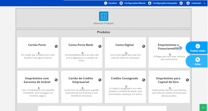Select the Cartão Porto card title
208x111 pixels.
click(x=37, y=45)
